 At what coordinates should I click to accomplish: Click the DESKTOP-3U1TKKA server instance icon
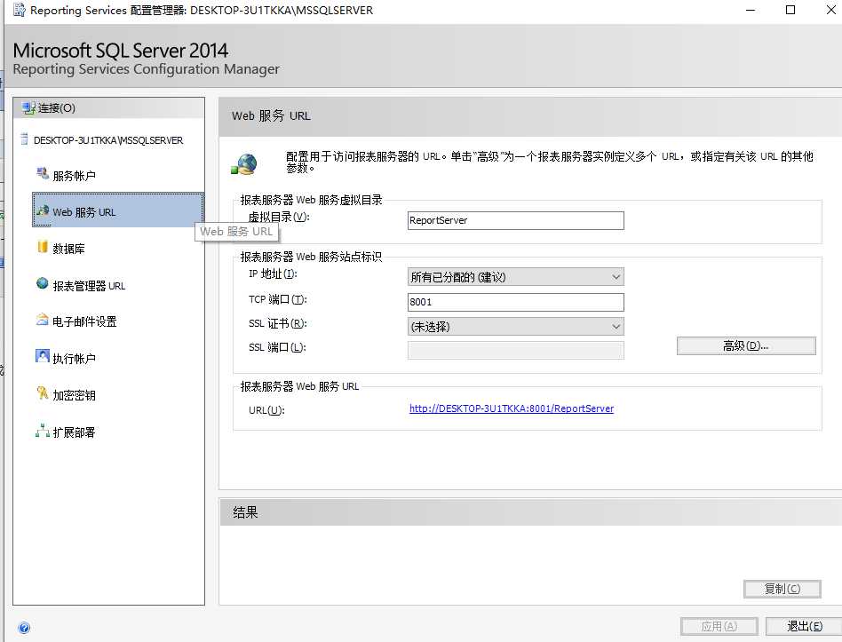(x=24, y=139)
